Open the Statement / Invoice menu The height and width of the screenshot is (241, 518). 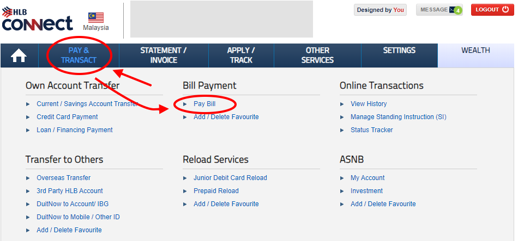click(x=164, y=55)
